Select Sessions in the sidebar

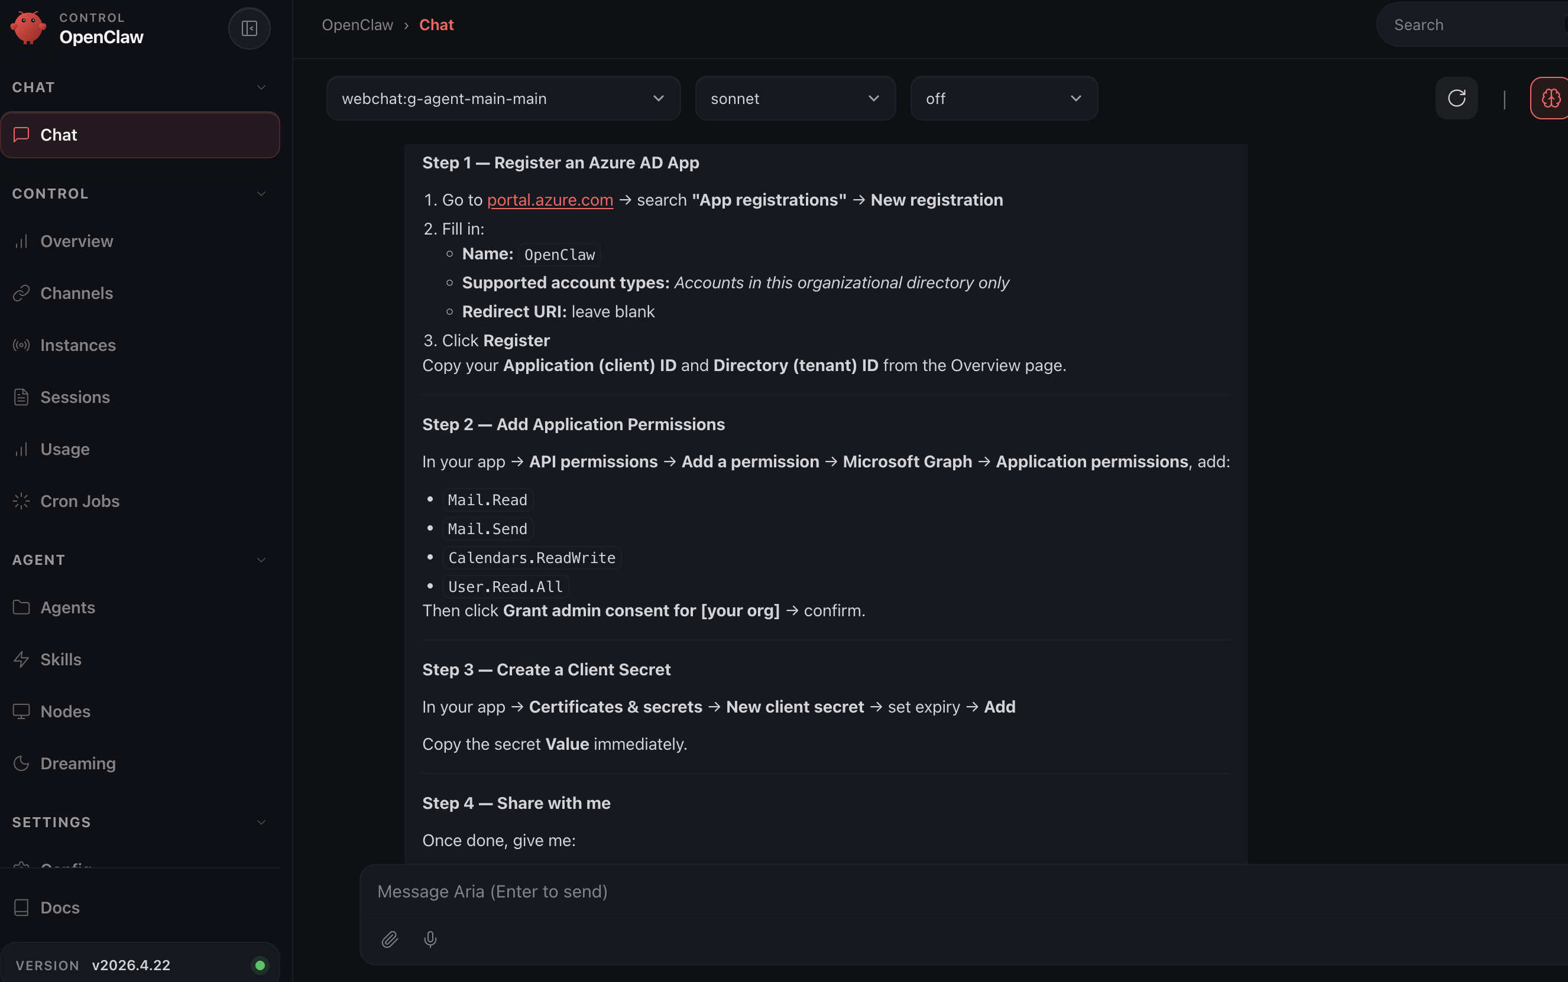75,398
